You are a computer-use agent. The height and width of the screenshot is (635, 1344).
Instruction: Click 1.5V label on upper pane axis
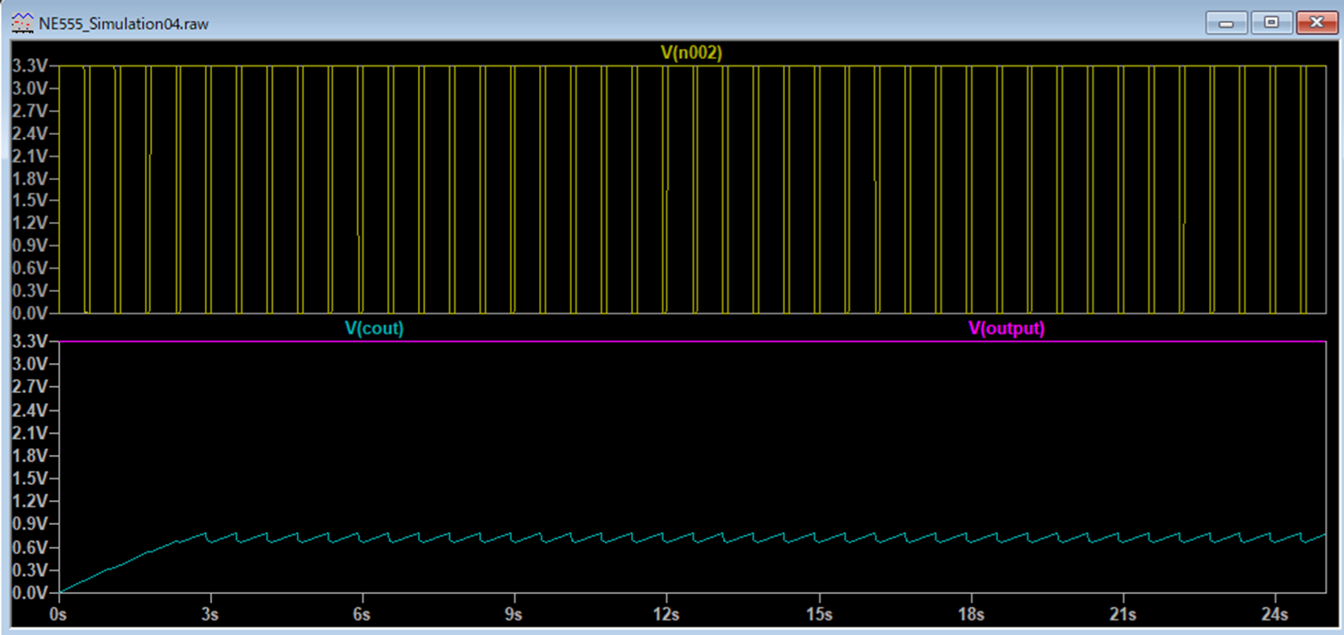click(28, 200)
